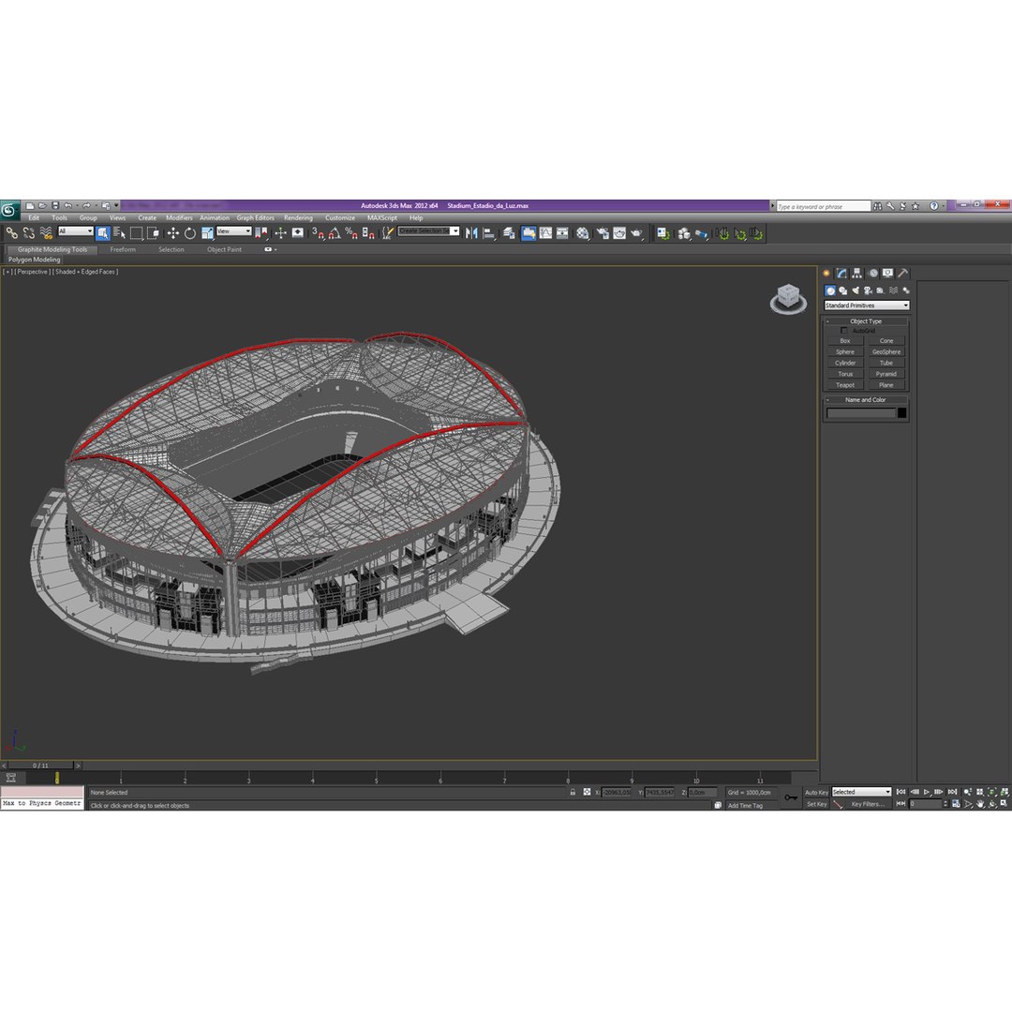The height and width of the screenshot is (1012, 1012).
Task: Switch to Lights category icon
Action: 856,291
